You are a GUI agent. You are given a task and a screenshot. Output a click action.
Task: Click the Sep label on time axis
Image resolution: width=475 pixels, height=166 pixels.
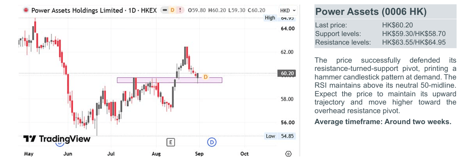tap(199, 154)
